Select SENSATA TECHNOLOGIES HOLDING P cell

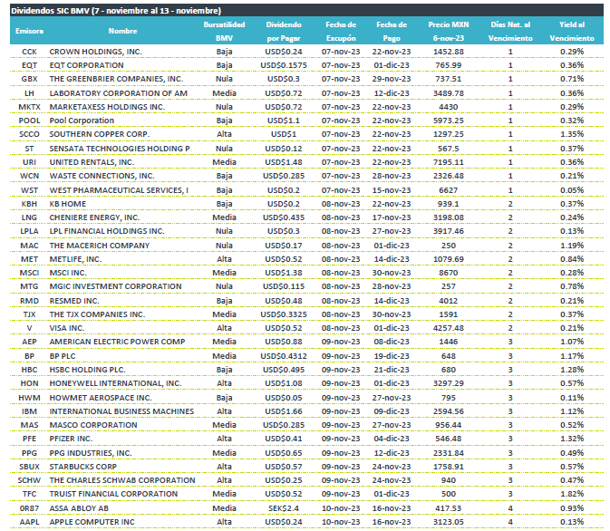(x=120, y=149)
